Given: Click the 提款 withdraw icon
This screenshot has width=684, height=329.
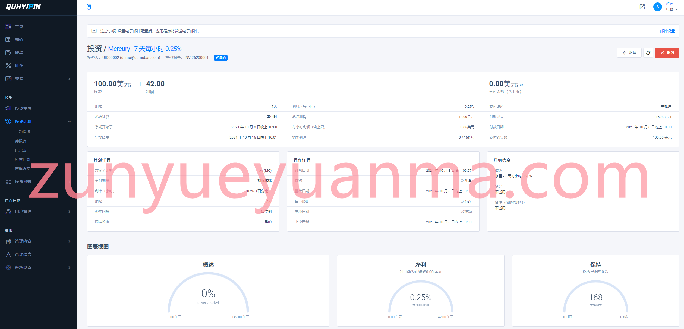Looking at the screenshot, I should tap(8, 52).
